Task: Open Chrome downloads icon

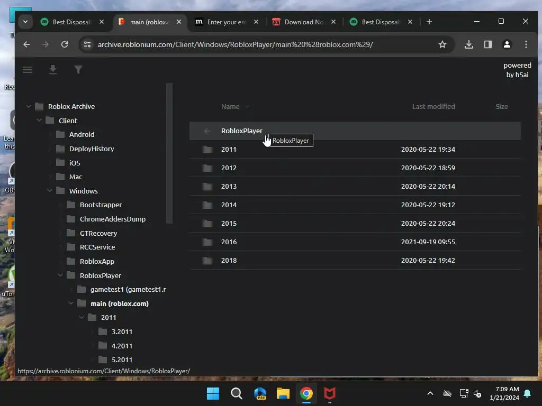Action: pyautogui.click(x=469, y=44)
